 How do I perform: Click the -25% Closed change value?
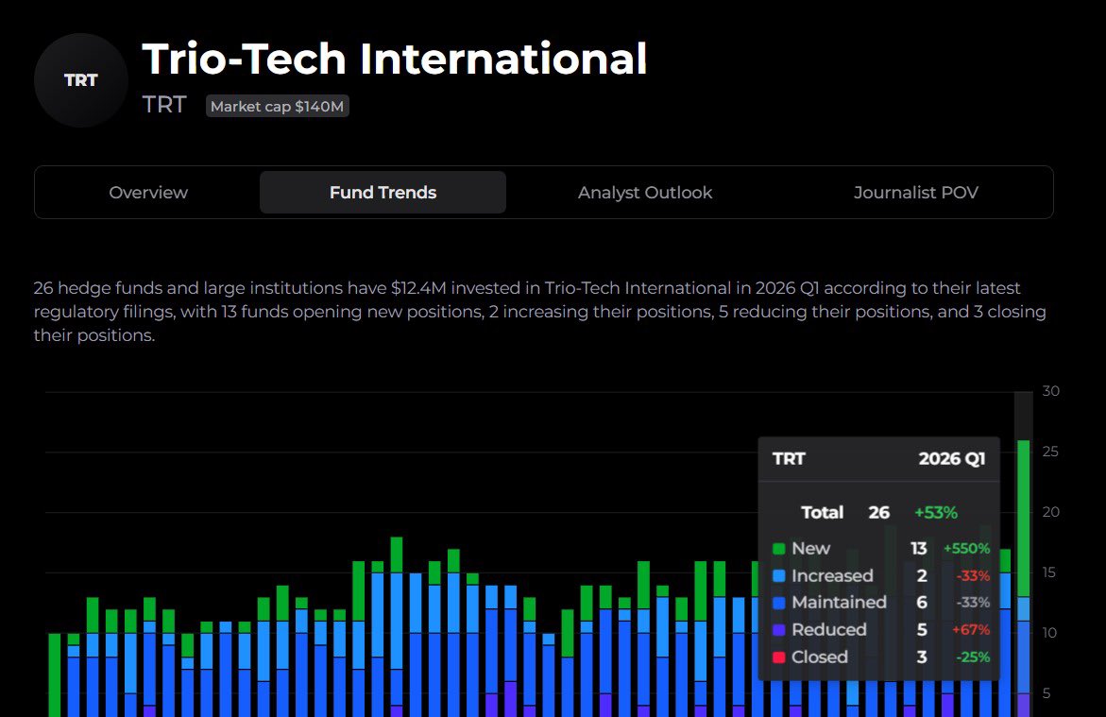click(x=972, y=657)
